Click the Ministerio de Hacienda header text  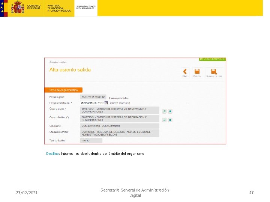59,8
